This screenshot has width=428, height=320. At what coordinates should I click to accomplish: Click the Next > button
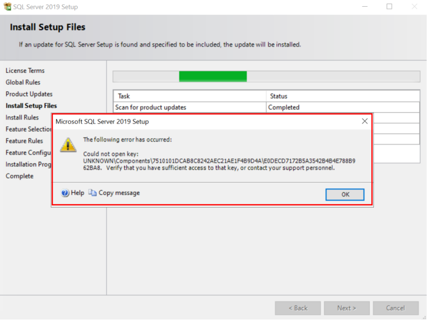(x=347, y=308)
